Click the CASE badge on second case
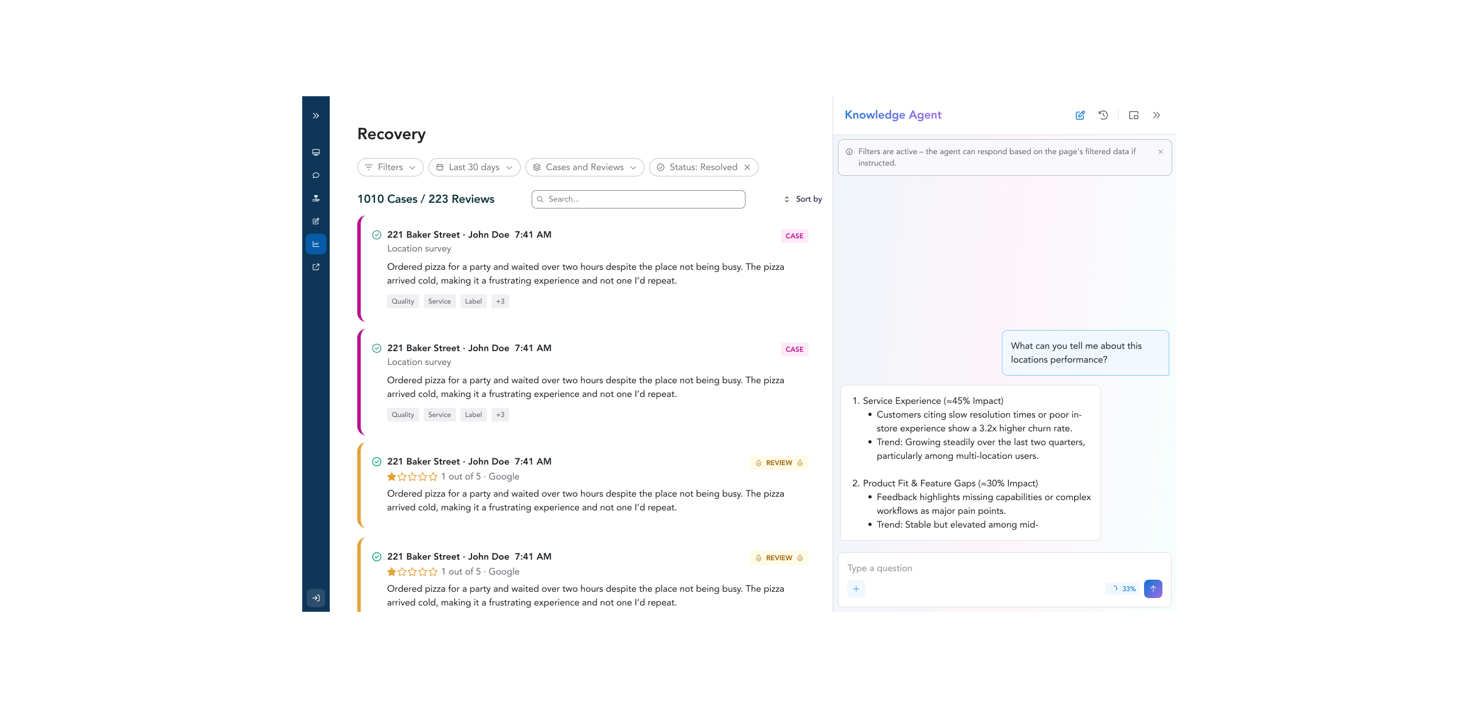Screen dimensions: 1479x708 tap(794, 349)
